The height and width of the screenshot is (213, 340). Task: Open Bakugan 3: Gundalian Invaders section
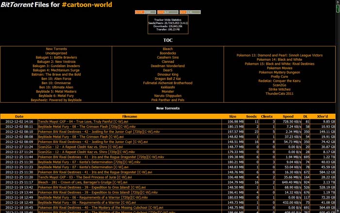coord(56,66)
